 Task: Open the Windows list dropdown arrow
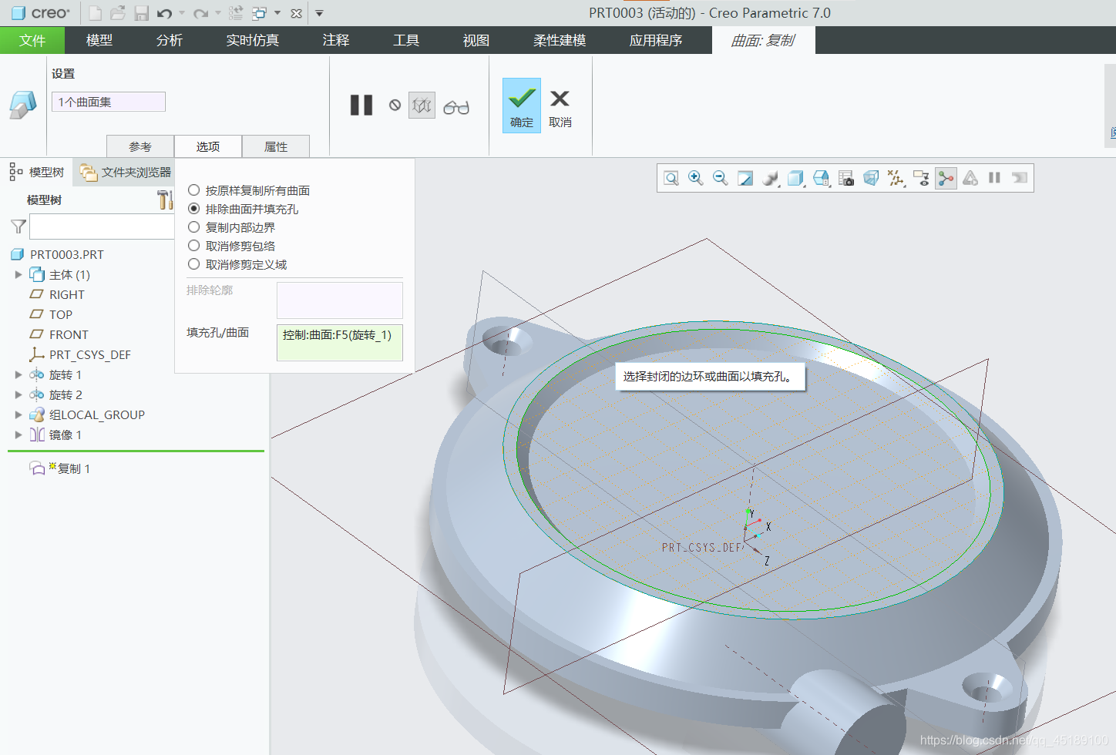click(277, 13)
